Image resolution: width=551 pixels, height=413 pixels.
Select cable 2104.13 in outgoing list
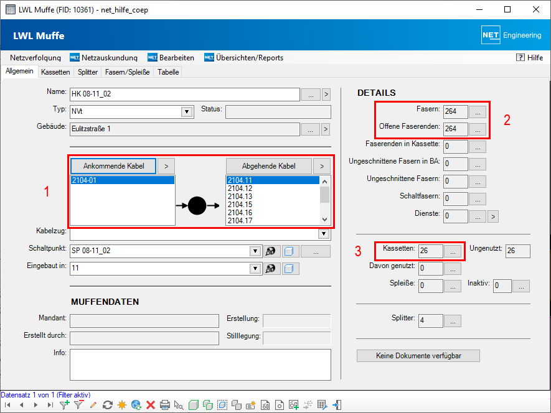[240, 197]
